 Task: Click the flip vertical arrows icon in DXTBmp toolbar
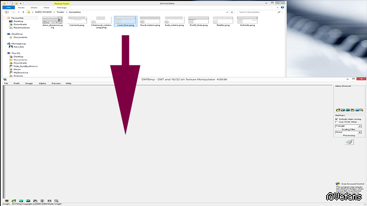coord(42,201)
